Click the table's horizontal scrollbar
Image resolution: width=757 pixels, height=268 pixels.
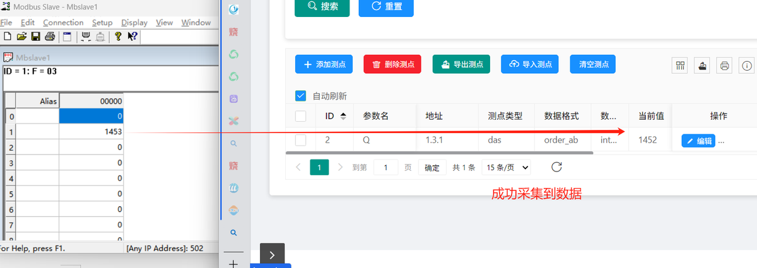[x=440, y=153]
